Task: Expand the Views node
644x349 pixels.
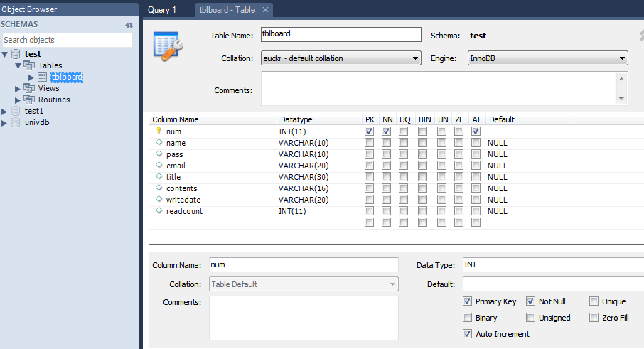Action: (x=17, y=89)
